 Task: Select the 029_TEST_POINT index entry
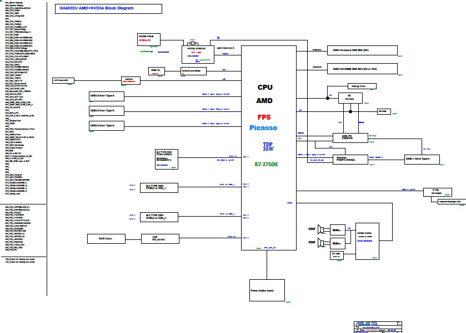(13, 75)
